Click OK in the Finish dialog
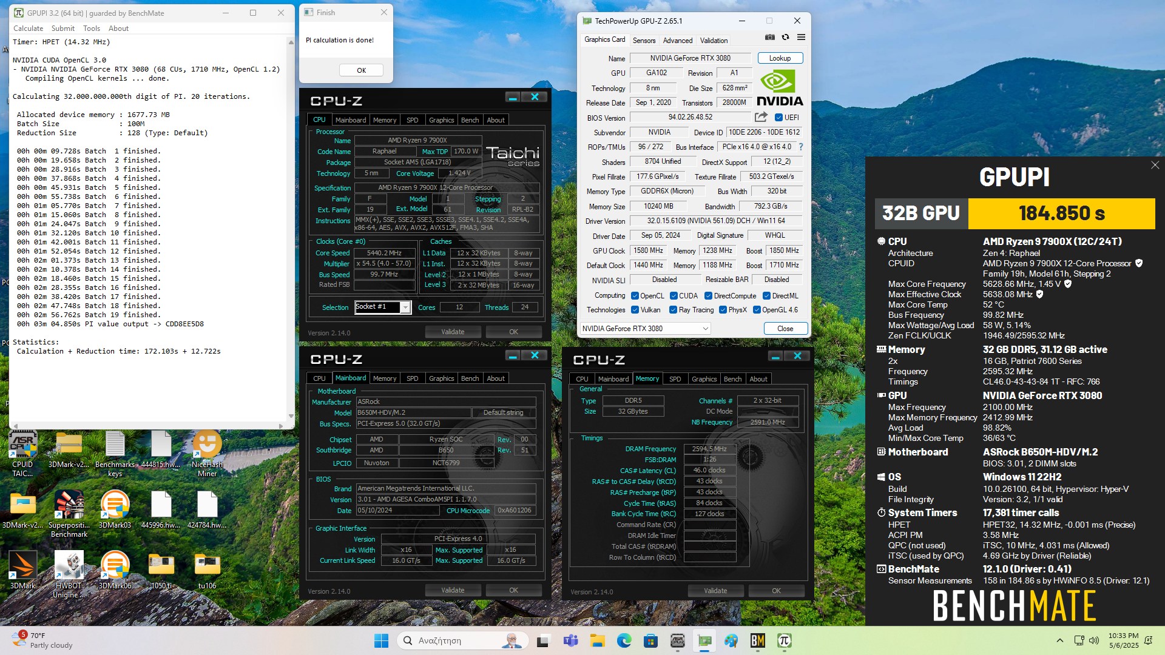 (361, 70)
